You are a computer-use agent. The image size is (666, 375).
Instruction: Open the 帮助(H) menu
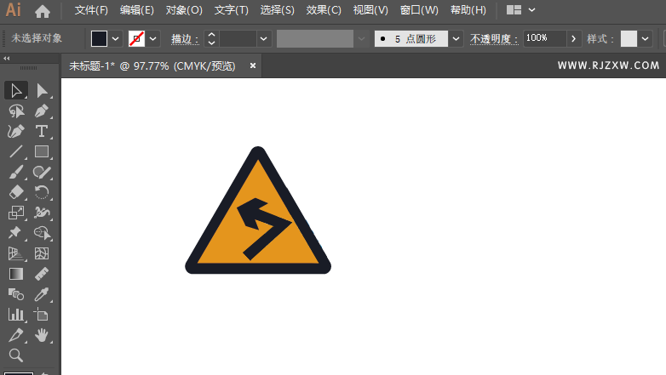[468, 10]
